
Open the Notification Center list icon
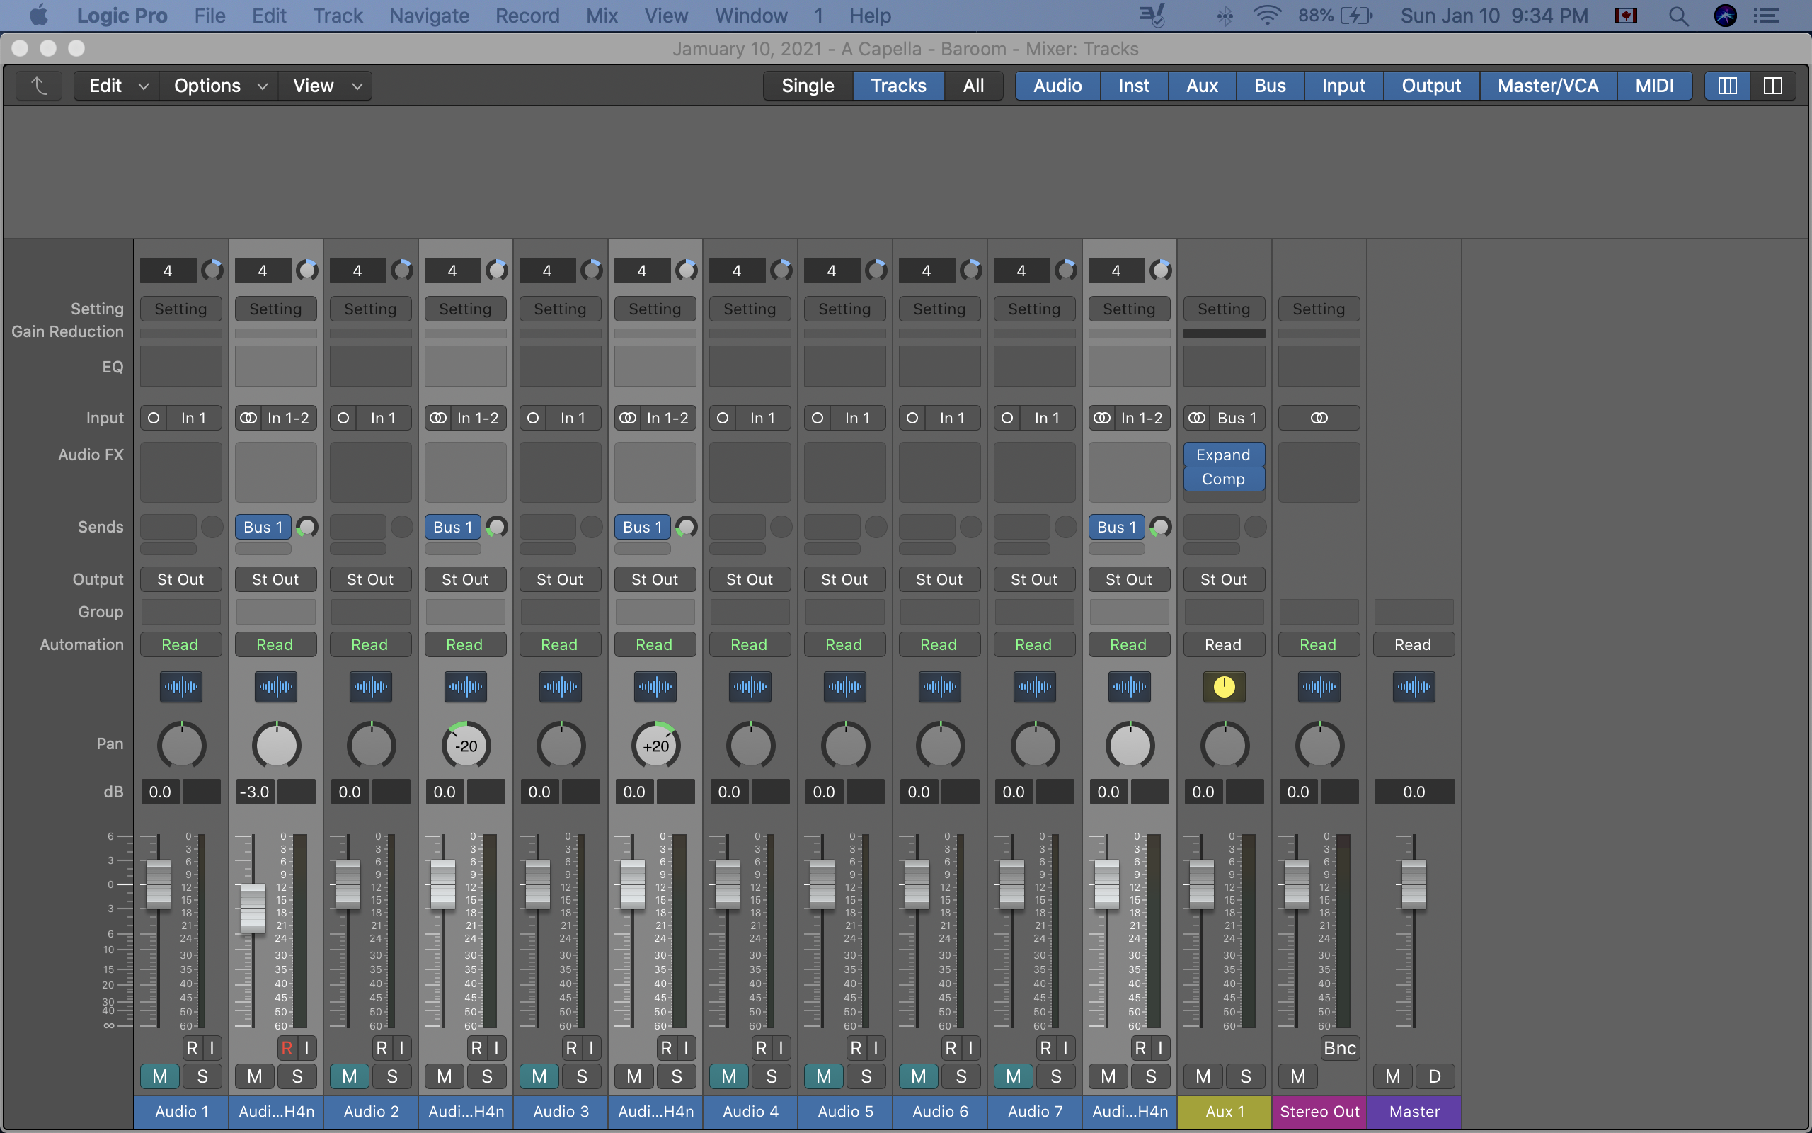[1766, 16]
